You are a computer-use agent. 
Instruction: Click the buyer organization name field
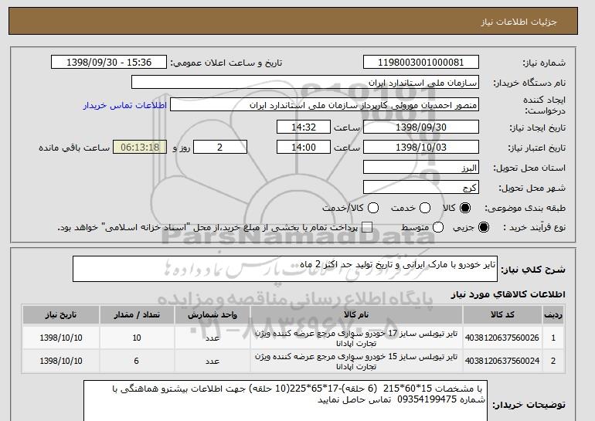click(x=305, y=83)
